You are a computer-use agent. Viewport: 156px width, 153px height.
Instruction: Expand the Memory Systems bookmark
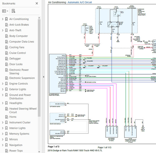(x=3, y=134)
